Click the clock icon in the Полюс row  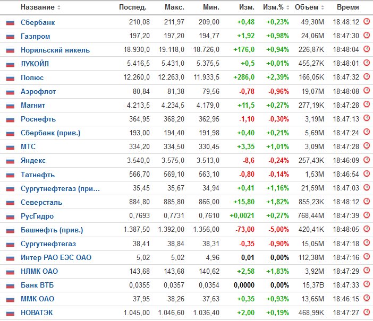pyautogui.click(x=367, y=77)
